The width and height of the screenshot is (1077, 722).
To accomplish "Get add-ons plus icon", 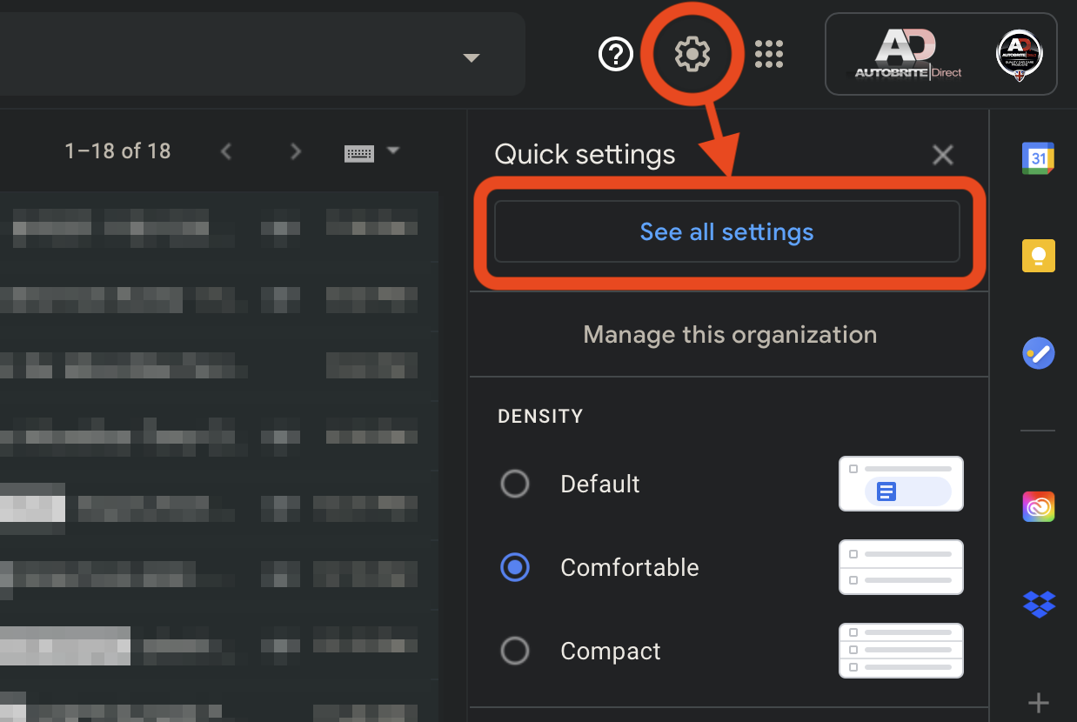I will [x=1039, y=703].
